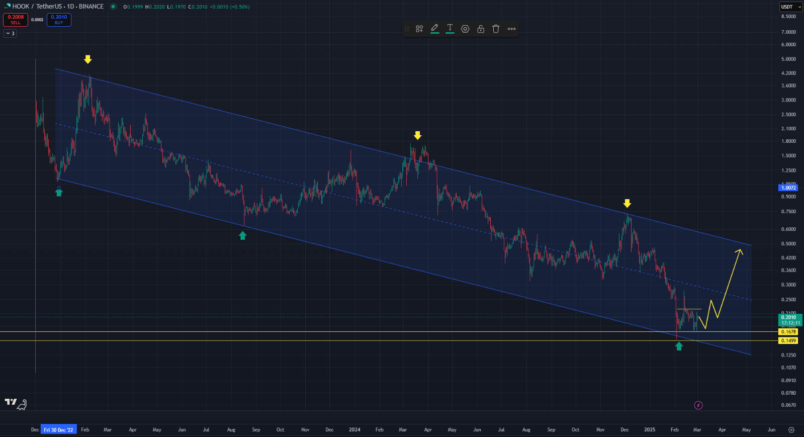This screenshot has width=804, height=437.
Task: Change text color with the T tool
Action: (x=450, y=29)
